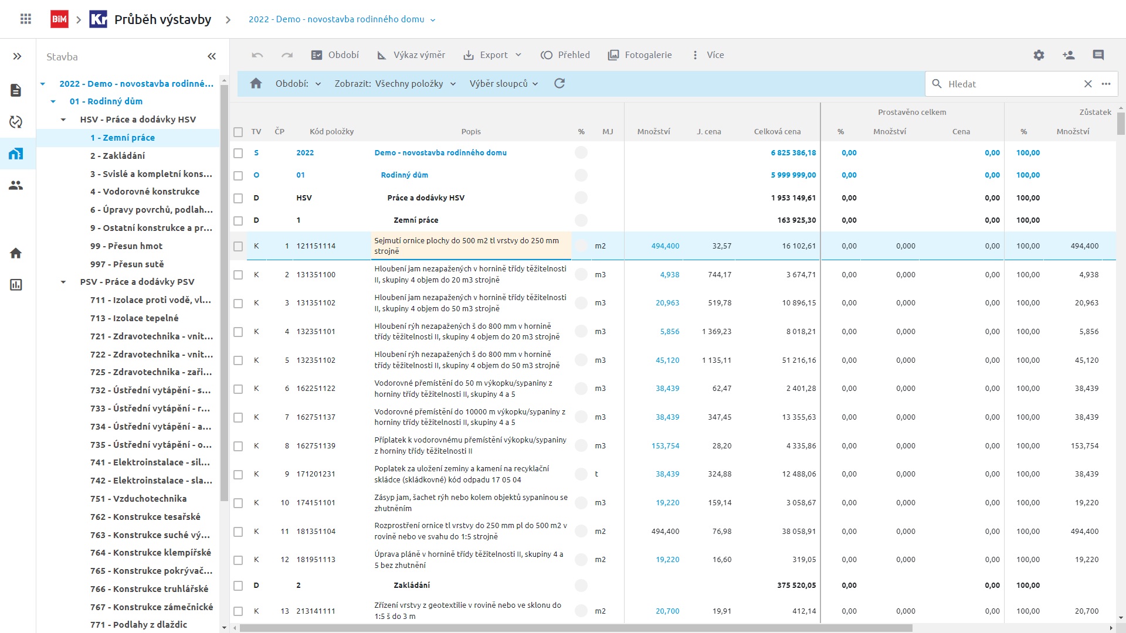The image size is (1126, 633).
Task: Open the apps grid menu icon
Action: (25, 19)
